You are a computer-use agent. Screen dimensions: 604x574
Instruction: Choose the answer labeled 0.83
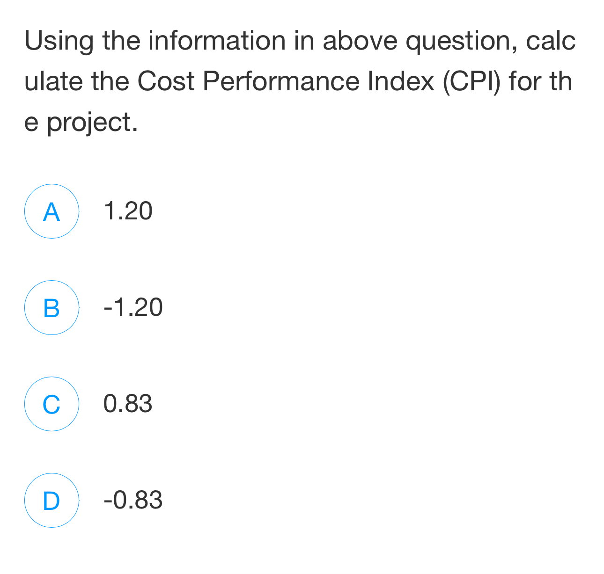point(128,404)
